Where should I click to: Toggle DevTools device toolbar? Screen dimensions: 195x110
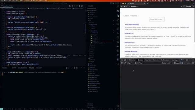(125, 60)
